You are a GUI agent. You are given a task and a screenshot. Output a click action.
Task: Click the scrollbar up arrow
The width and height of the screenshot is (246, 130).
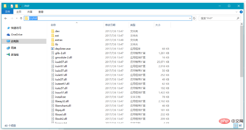click(242, 24)
